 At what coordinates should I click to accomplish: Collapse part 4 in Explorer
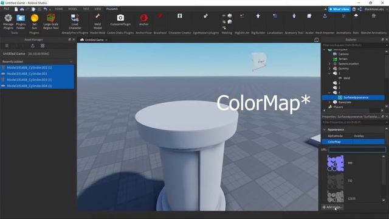click(x=329, y=92)
